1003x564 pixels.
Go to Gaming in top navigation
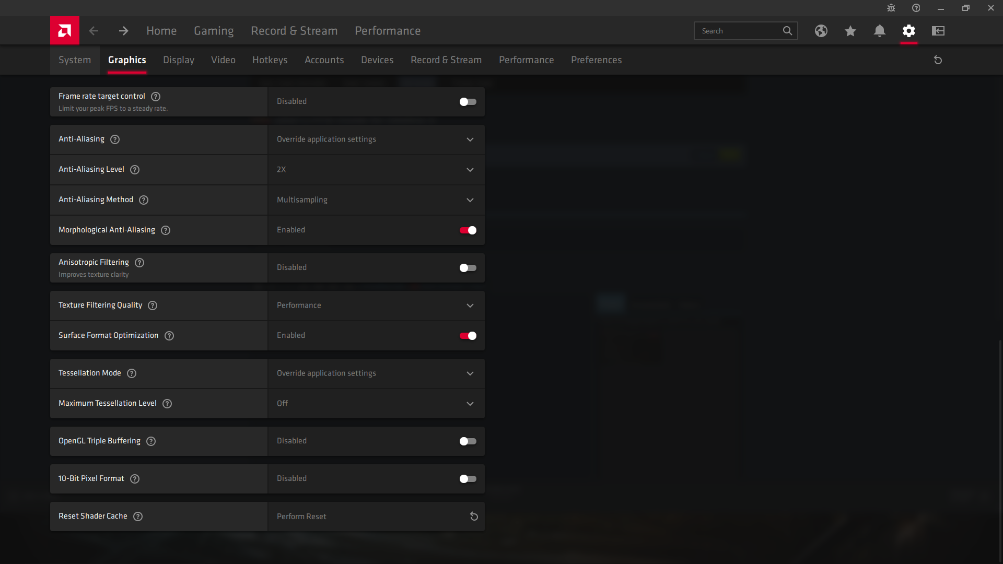(x=214, y=31)
